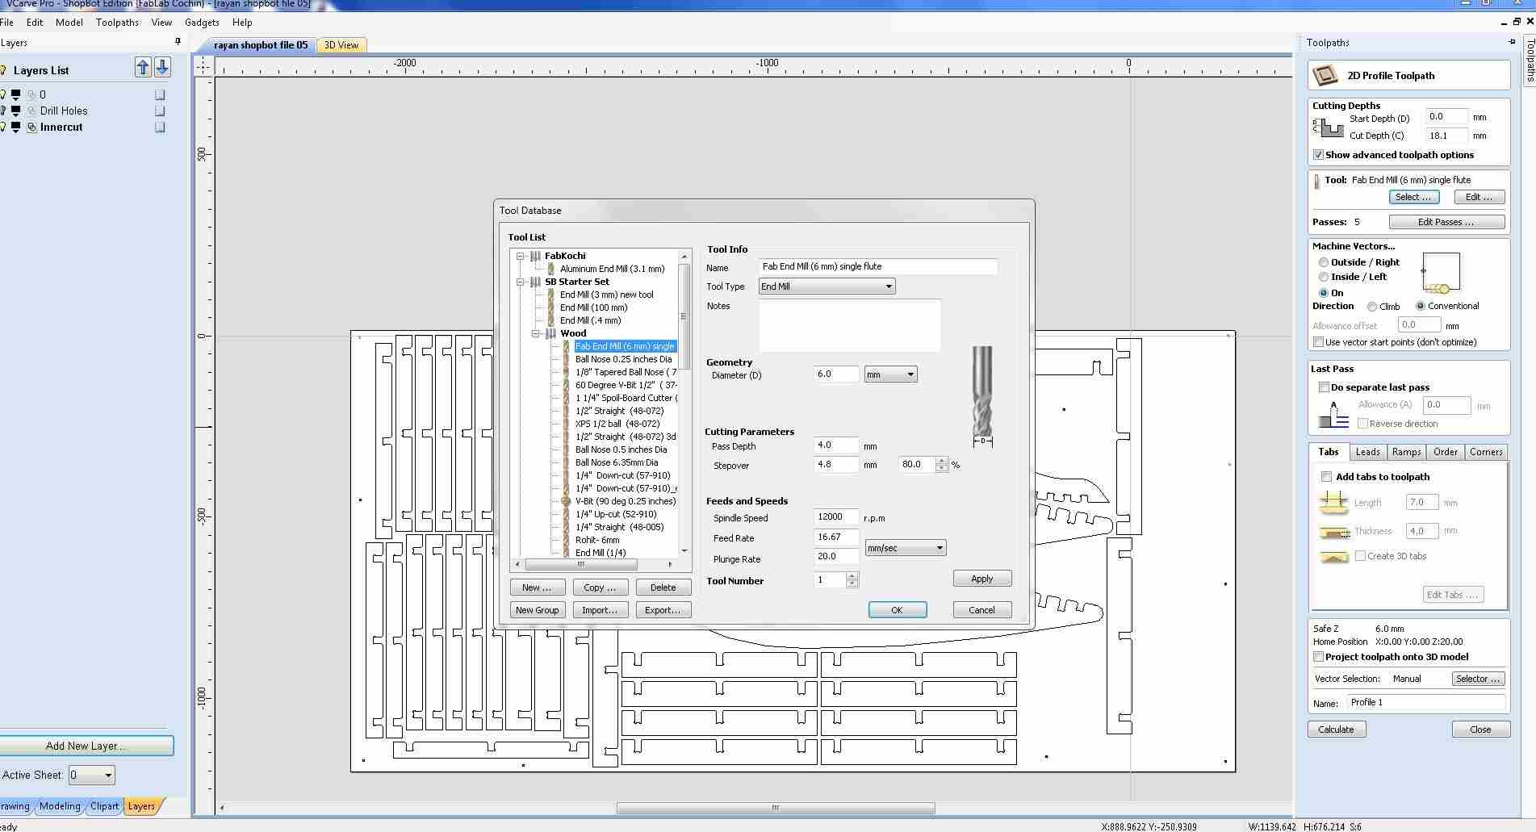Click the V-Bit (90 deg) tool icon
Viewport: 1536px width, 832px height.
coord(566,501)
